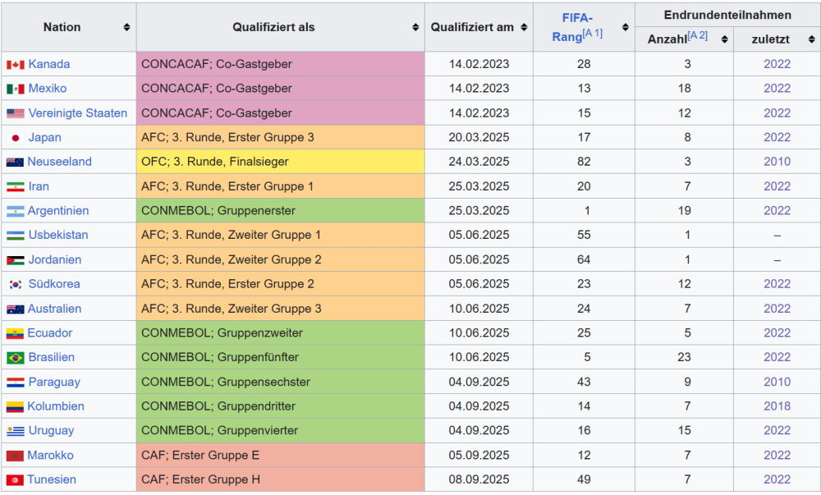Open the A 1 footnote reference
821x495 pixels.
pyautogui.click(x=592, y=34)
